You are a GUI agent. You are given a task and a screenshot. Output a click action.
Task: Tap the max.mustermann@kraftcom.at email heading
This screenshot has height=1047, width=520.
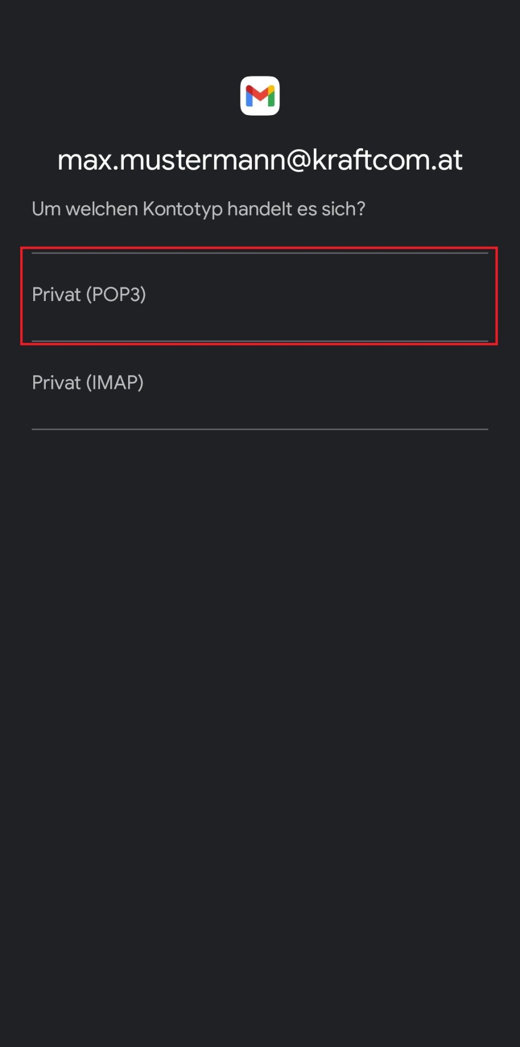point(260,160)
